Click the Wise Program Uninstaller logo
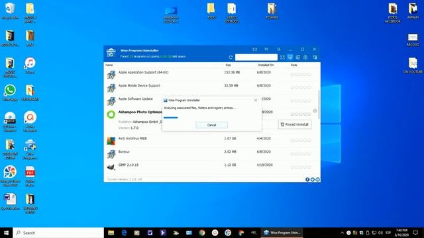Image resolution: width=424 pixels, height=238 pixels. click(111, 53)
